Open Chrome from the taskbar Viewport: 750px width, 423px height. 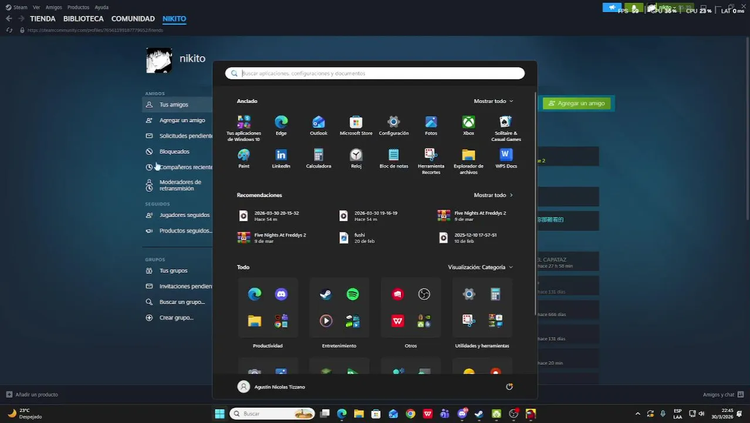click(x=410, y=414)
